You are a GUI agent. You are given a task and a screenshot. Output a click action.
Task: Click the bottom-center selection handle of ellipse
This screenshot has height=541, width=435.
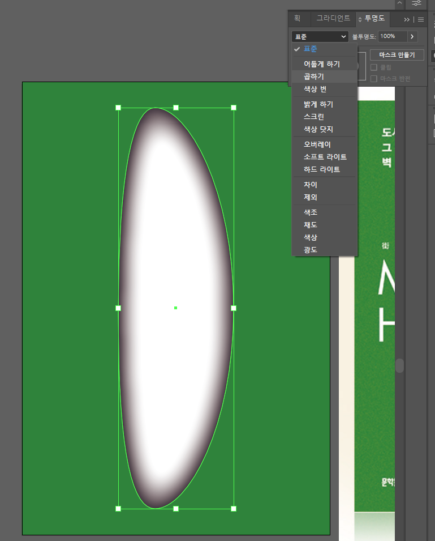(x=176, y=509)
